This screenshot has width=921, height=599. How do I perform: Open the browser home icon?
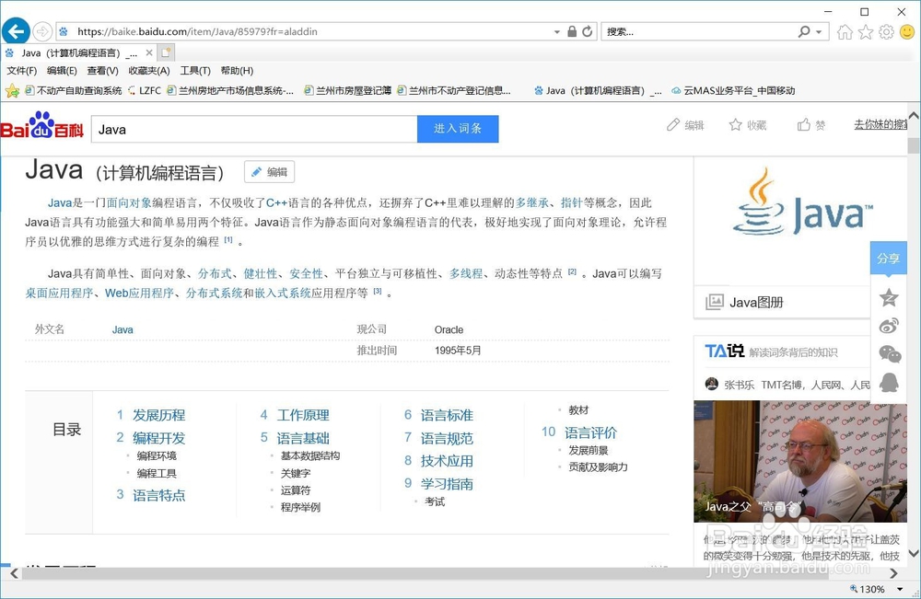[x=845, y=31]
